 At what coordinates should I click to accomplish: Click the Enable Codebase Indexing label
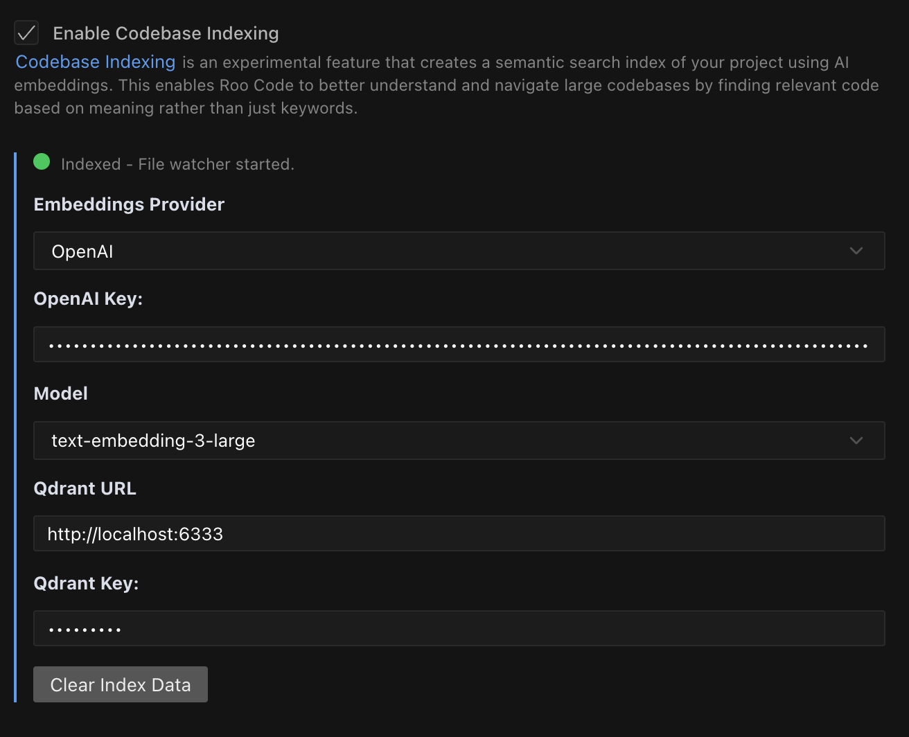[166, 33]
